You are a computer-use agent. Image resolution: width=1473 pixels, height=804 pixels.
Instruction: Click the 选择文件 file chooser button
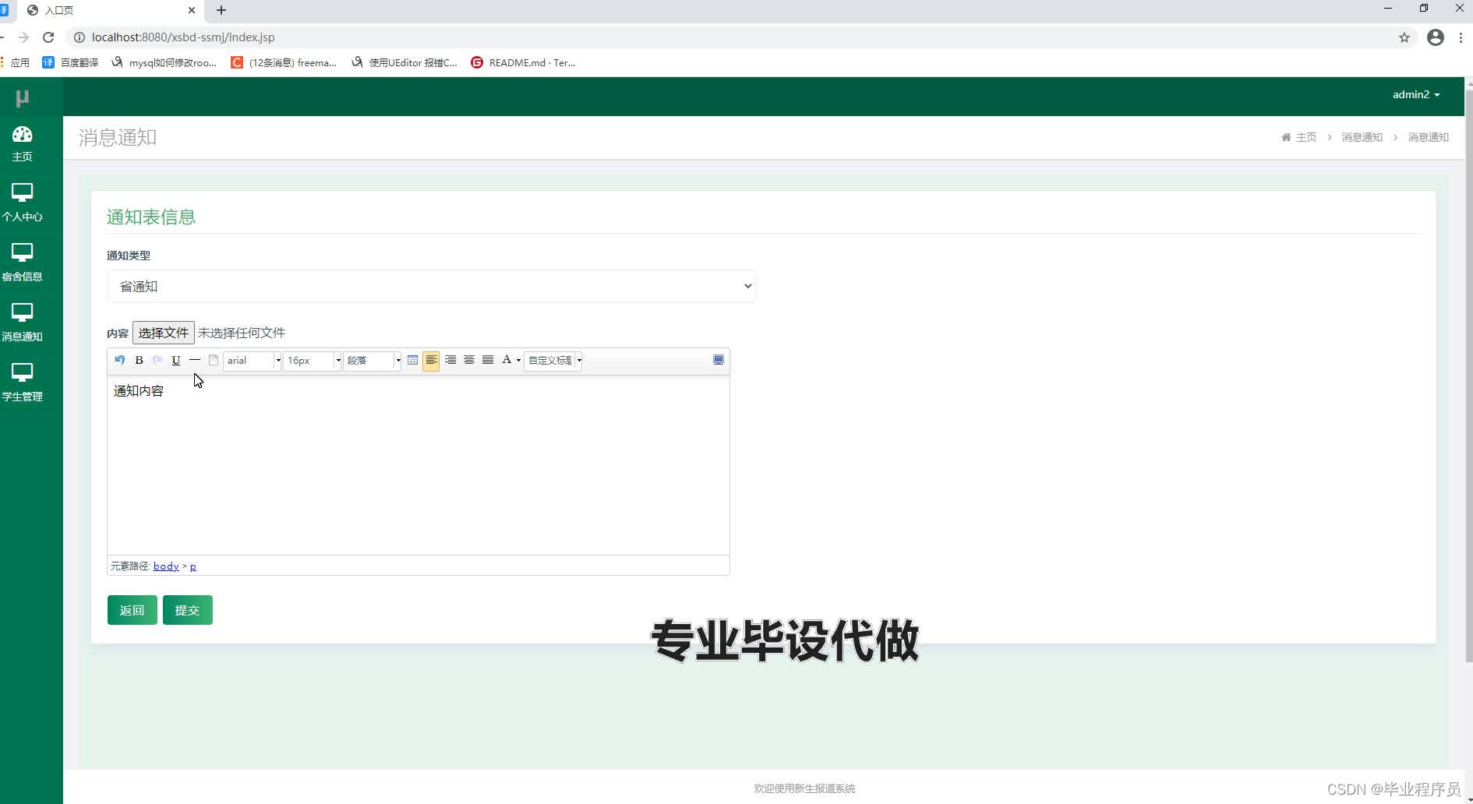pyautogui.click(x=163, y=333)
